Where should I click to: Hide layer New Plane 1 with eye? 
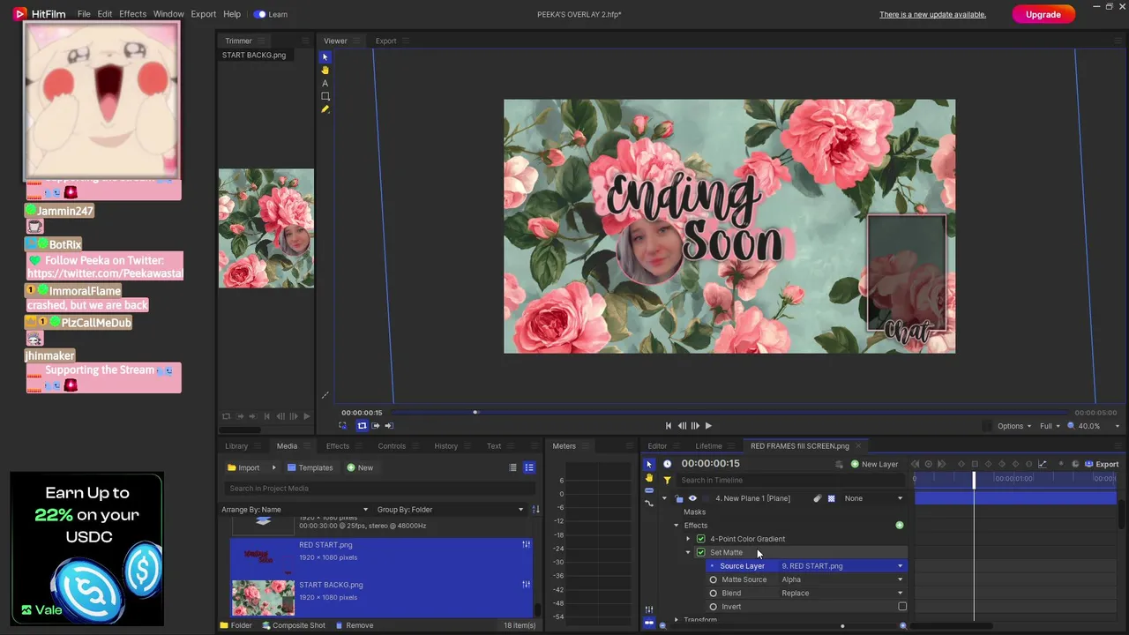[x=692, y=498]
